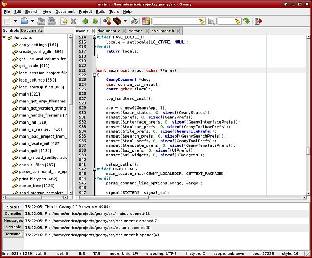This screenshot has height=258, width=312.
Task: Show the Compiler message tab
Action: [x=13, y=213]
